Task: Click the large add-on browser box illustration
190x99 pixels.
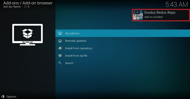Action: click(28, 35)
